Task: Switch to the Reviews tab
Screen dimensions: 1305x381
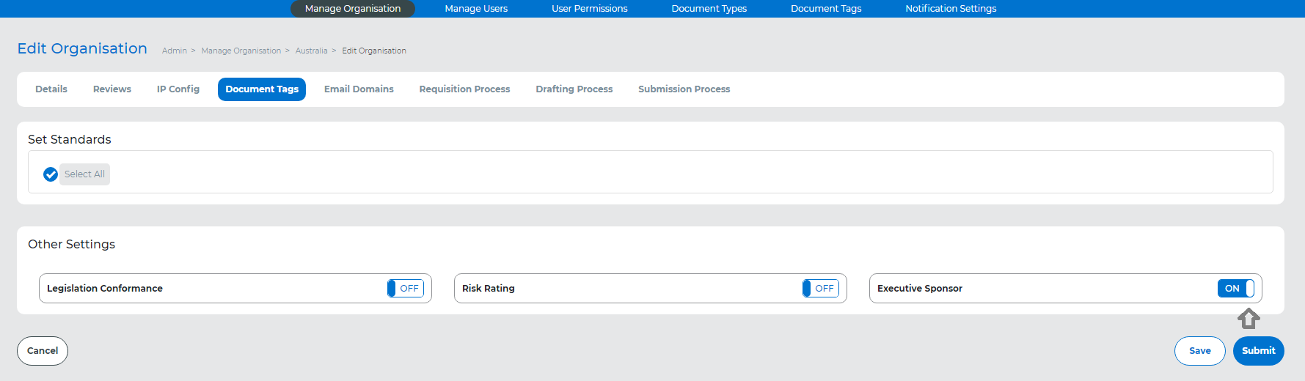Action: click(112, 89)
